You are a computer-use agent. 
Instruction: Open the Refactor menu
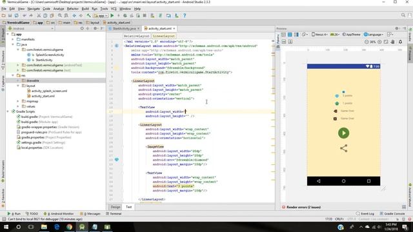pyautogui.click(x=72, y=8)
